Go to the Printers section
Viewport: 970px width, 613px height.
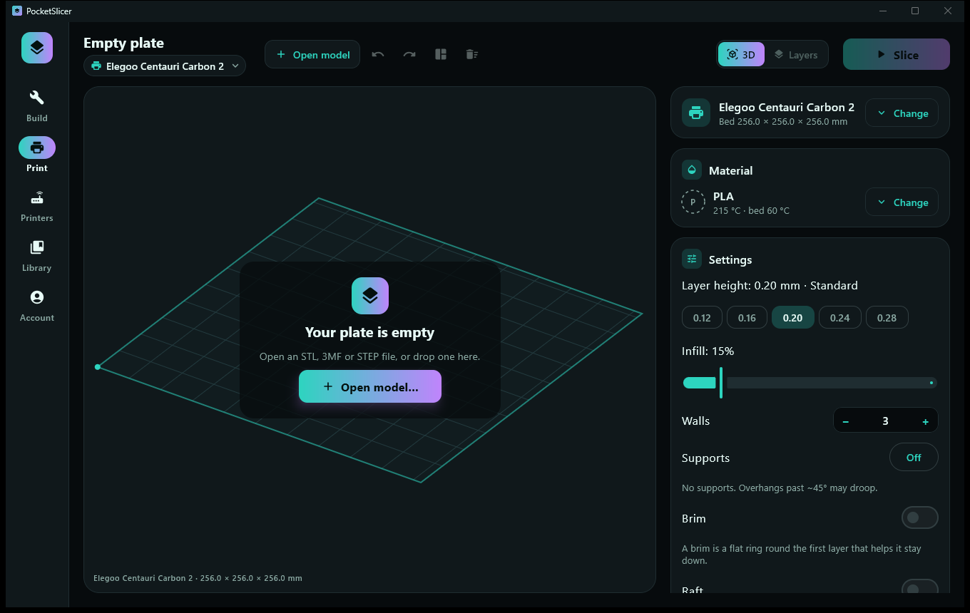[x=37, y=205]
